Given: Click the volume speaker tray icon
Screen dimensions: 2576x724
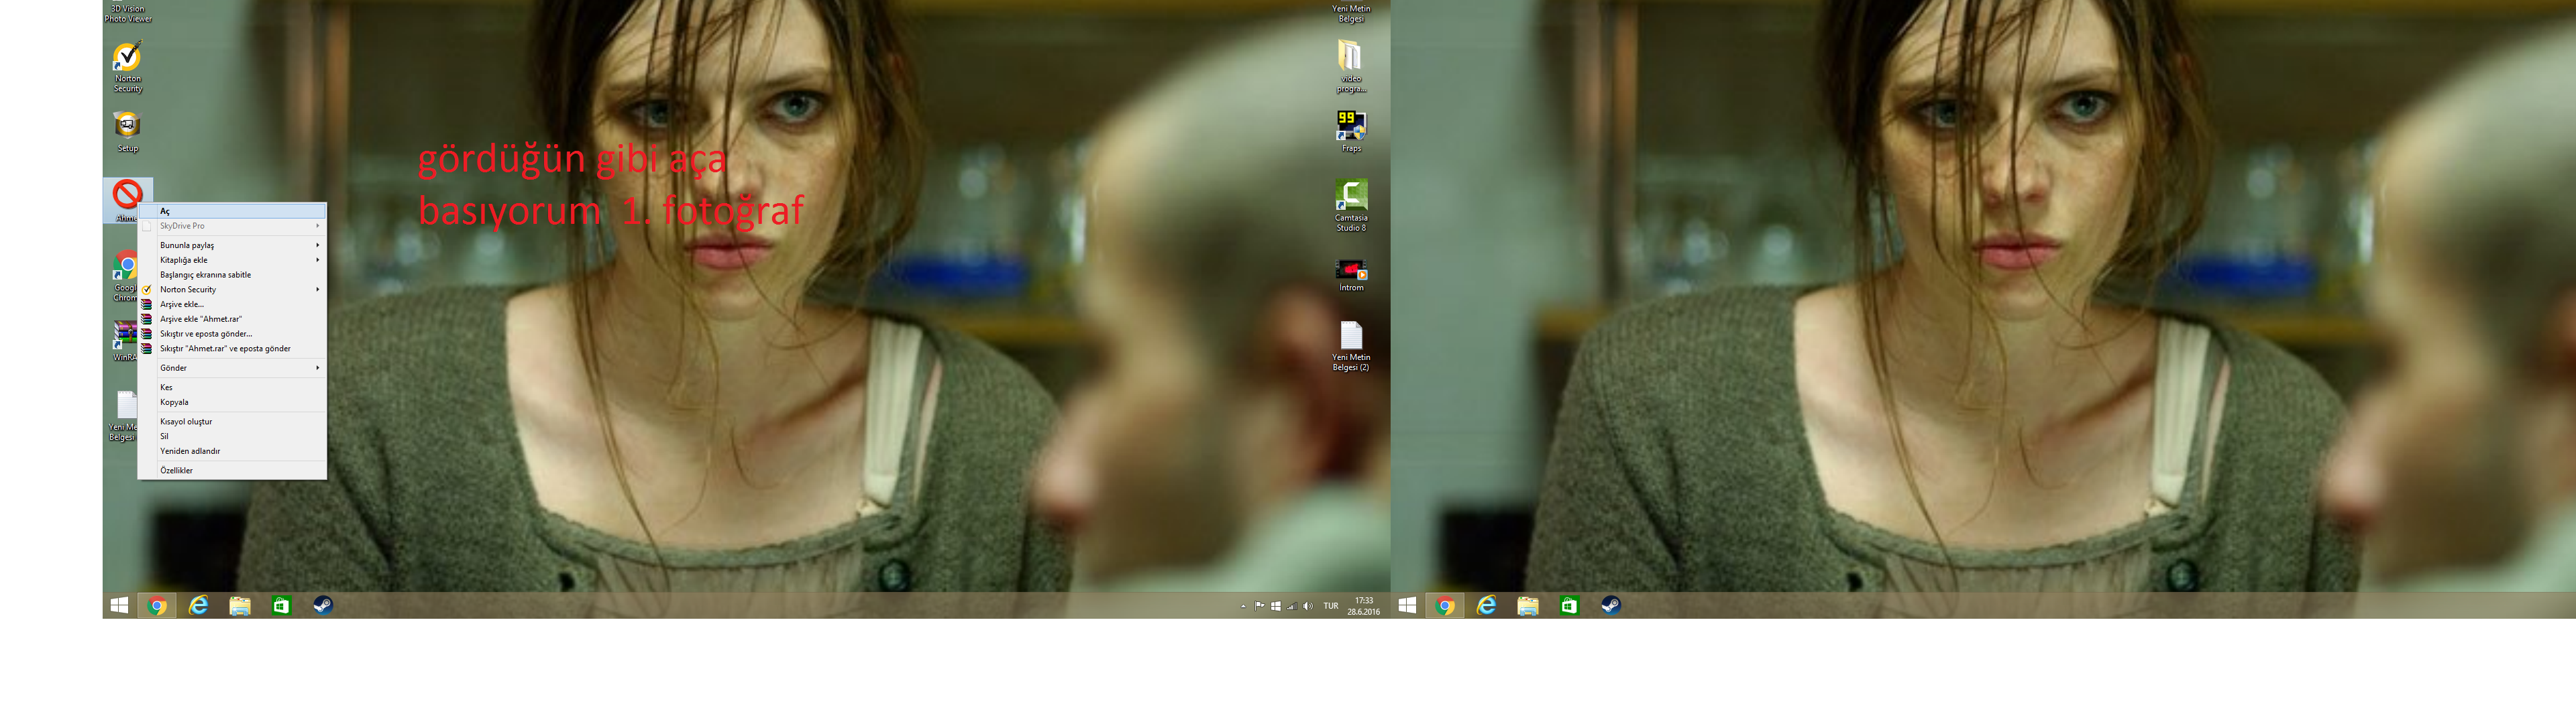Looking at the screenshot, I should coord(1307,606).
